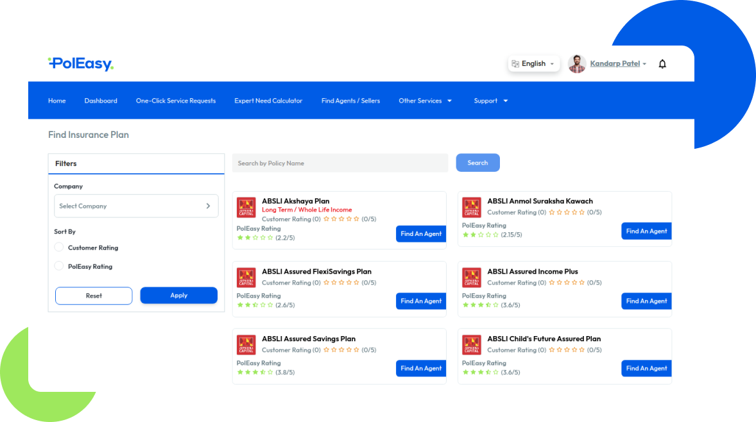Open the Kandarp Patel account menu
The height and width of the screenshot is (422, 756).
point(618,63)
